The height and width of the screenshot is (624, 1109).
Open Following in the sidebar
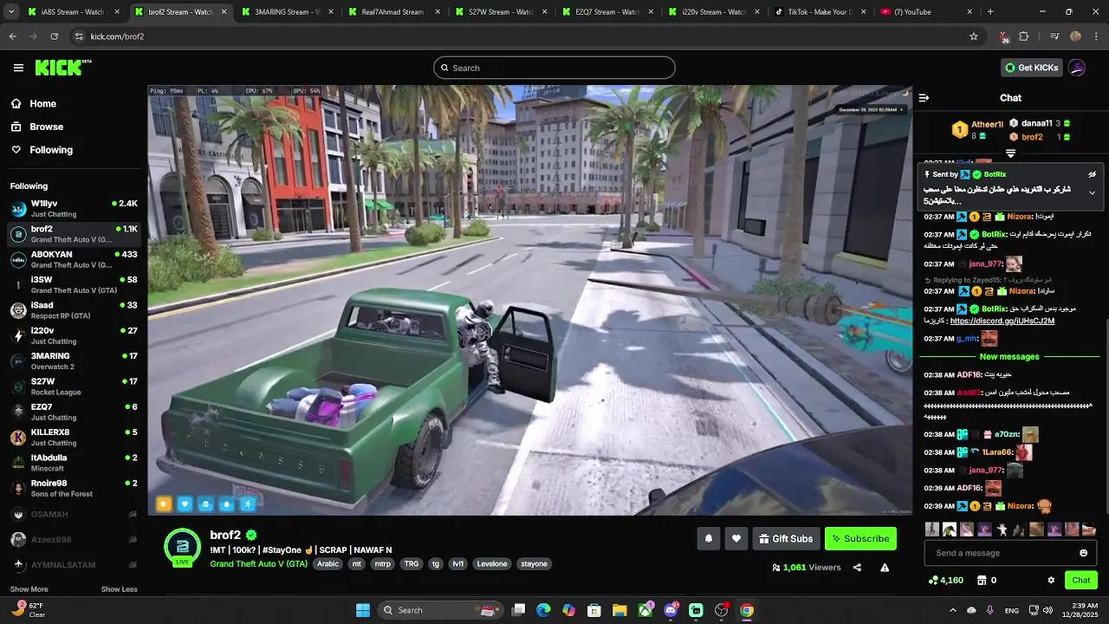coord(42,150)
